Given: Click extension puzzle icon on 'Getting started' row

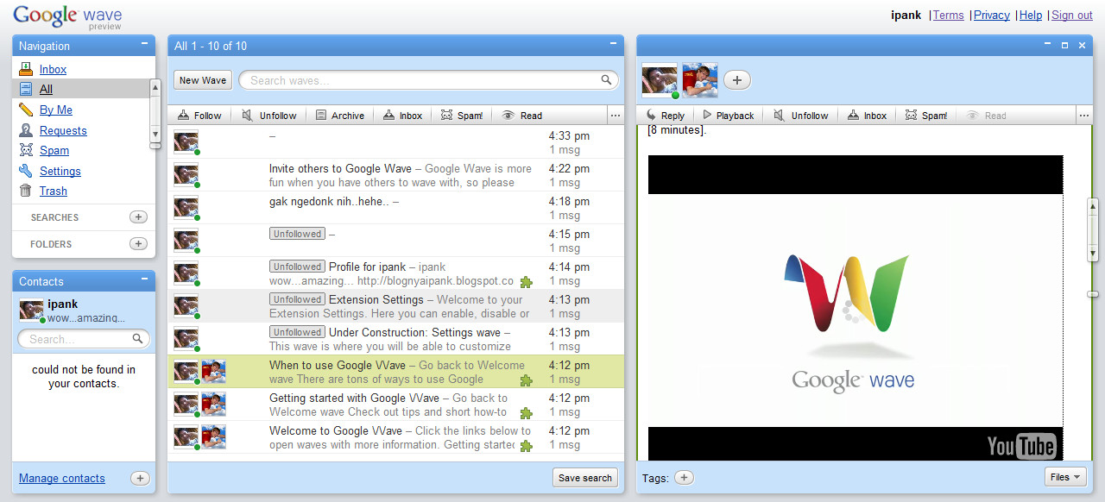Looking at the screenshot, I should pos(526,412).
